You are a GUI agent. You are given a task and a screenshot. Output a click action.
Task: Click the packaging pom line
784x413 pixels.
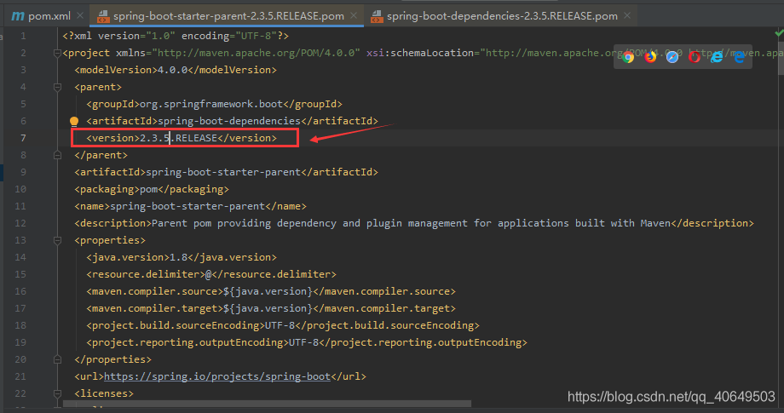pyautogui.click(x=152, y=189)
